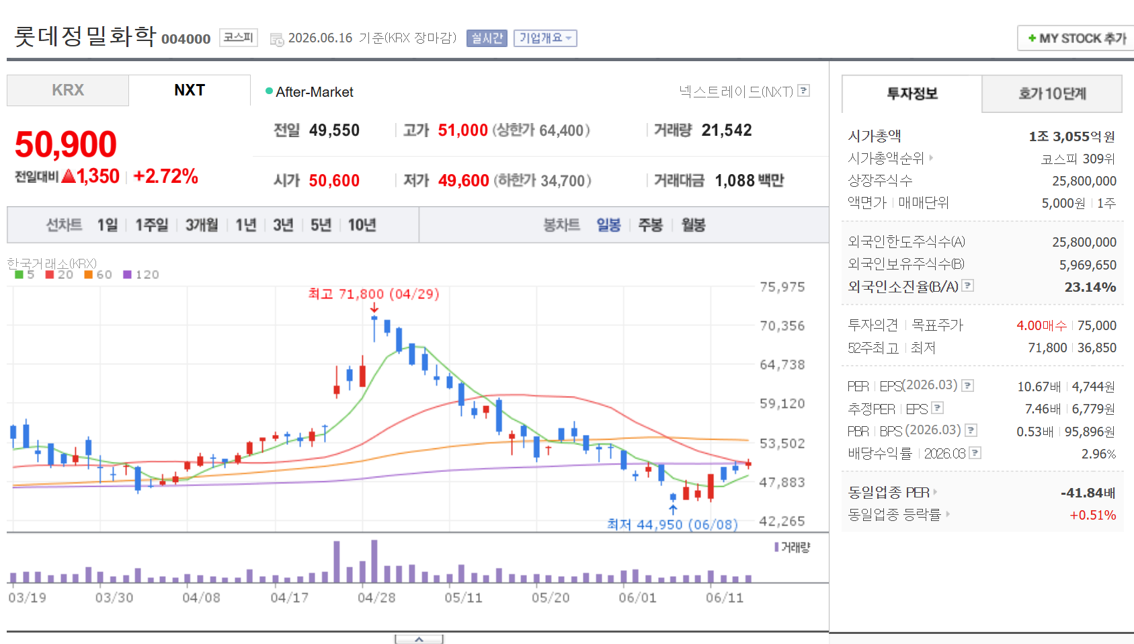Select 10년 line chart period
1134x644 pixels.
click(362, 225)
